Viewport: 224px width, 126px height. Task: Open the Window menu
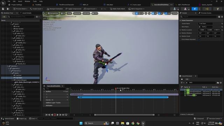coord(27,1)
